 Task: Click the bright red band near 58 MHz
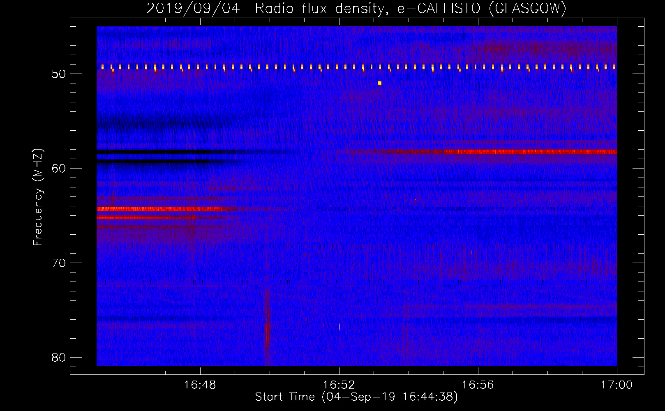530,152
